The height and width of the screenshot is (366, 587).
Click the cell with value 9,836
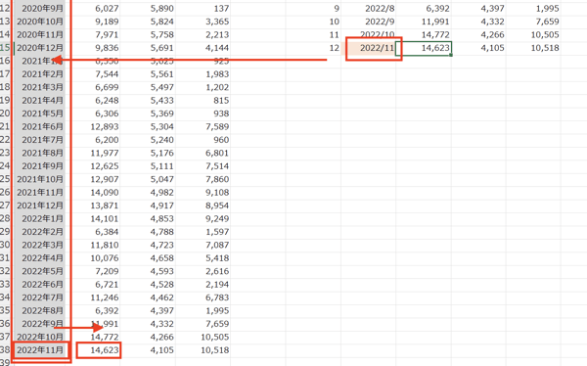[93, 48]
